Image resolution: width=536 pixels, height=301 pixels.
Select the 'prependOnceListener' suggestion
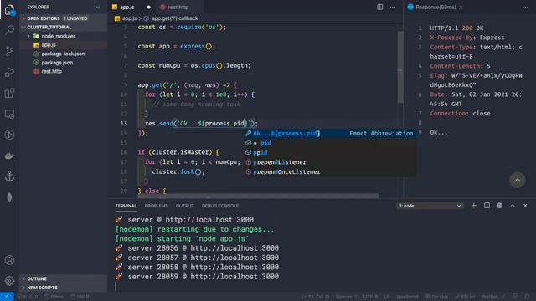pos(330,171)
